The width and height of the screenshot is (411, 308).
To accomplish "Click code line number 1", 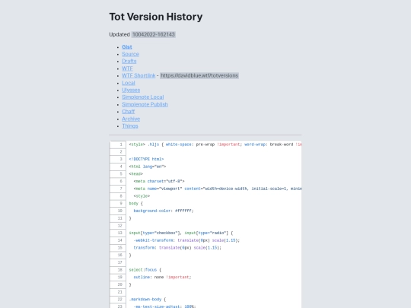I will 121,144.
